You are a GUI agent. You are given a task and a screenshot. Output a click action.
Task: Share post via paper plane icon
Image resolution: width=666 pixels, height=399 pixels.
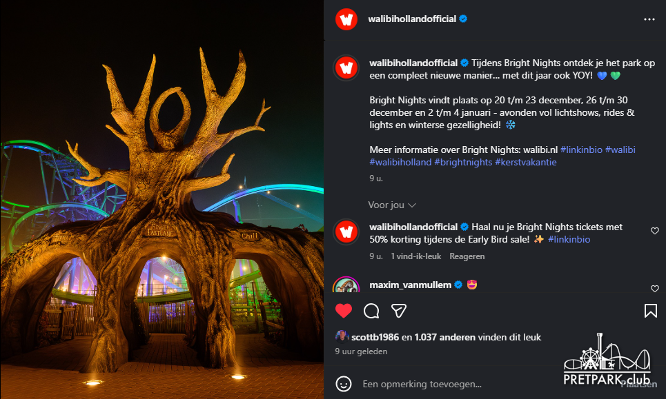point(398,311)
